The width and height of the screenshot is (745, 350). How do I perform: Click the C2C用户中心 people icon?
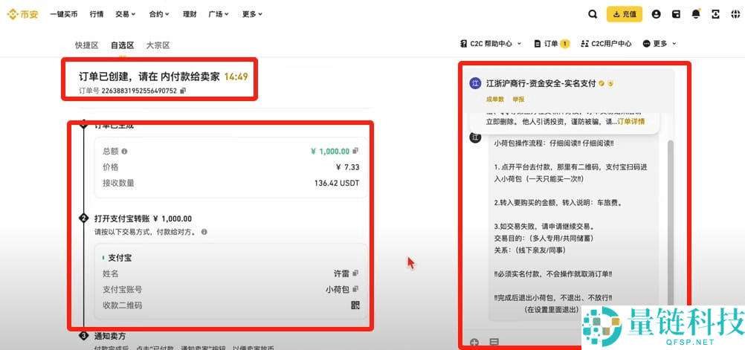tap(585, 44)
